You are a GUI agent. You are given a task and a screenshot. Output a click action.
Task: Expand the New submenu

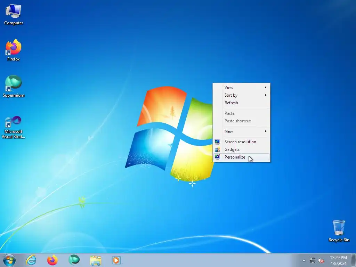241,131
